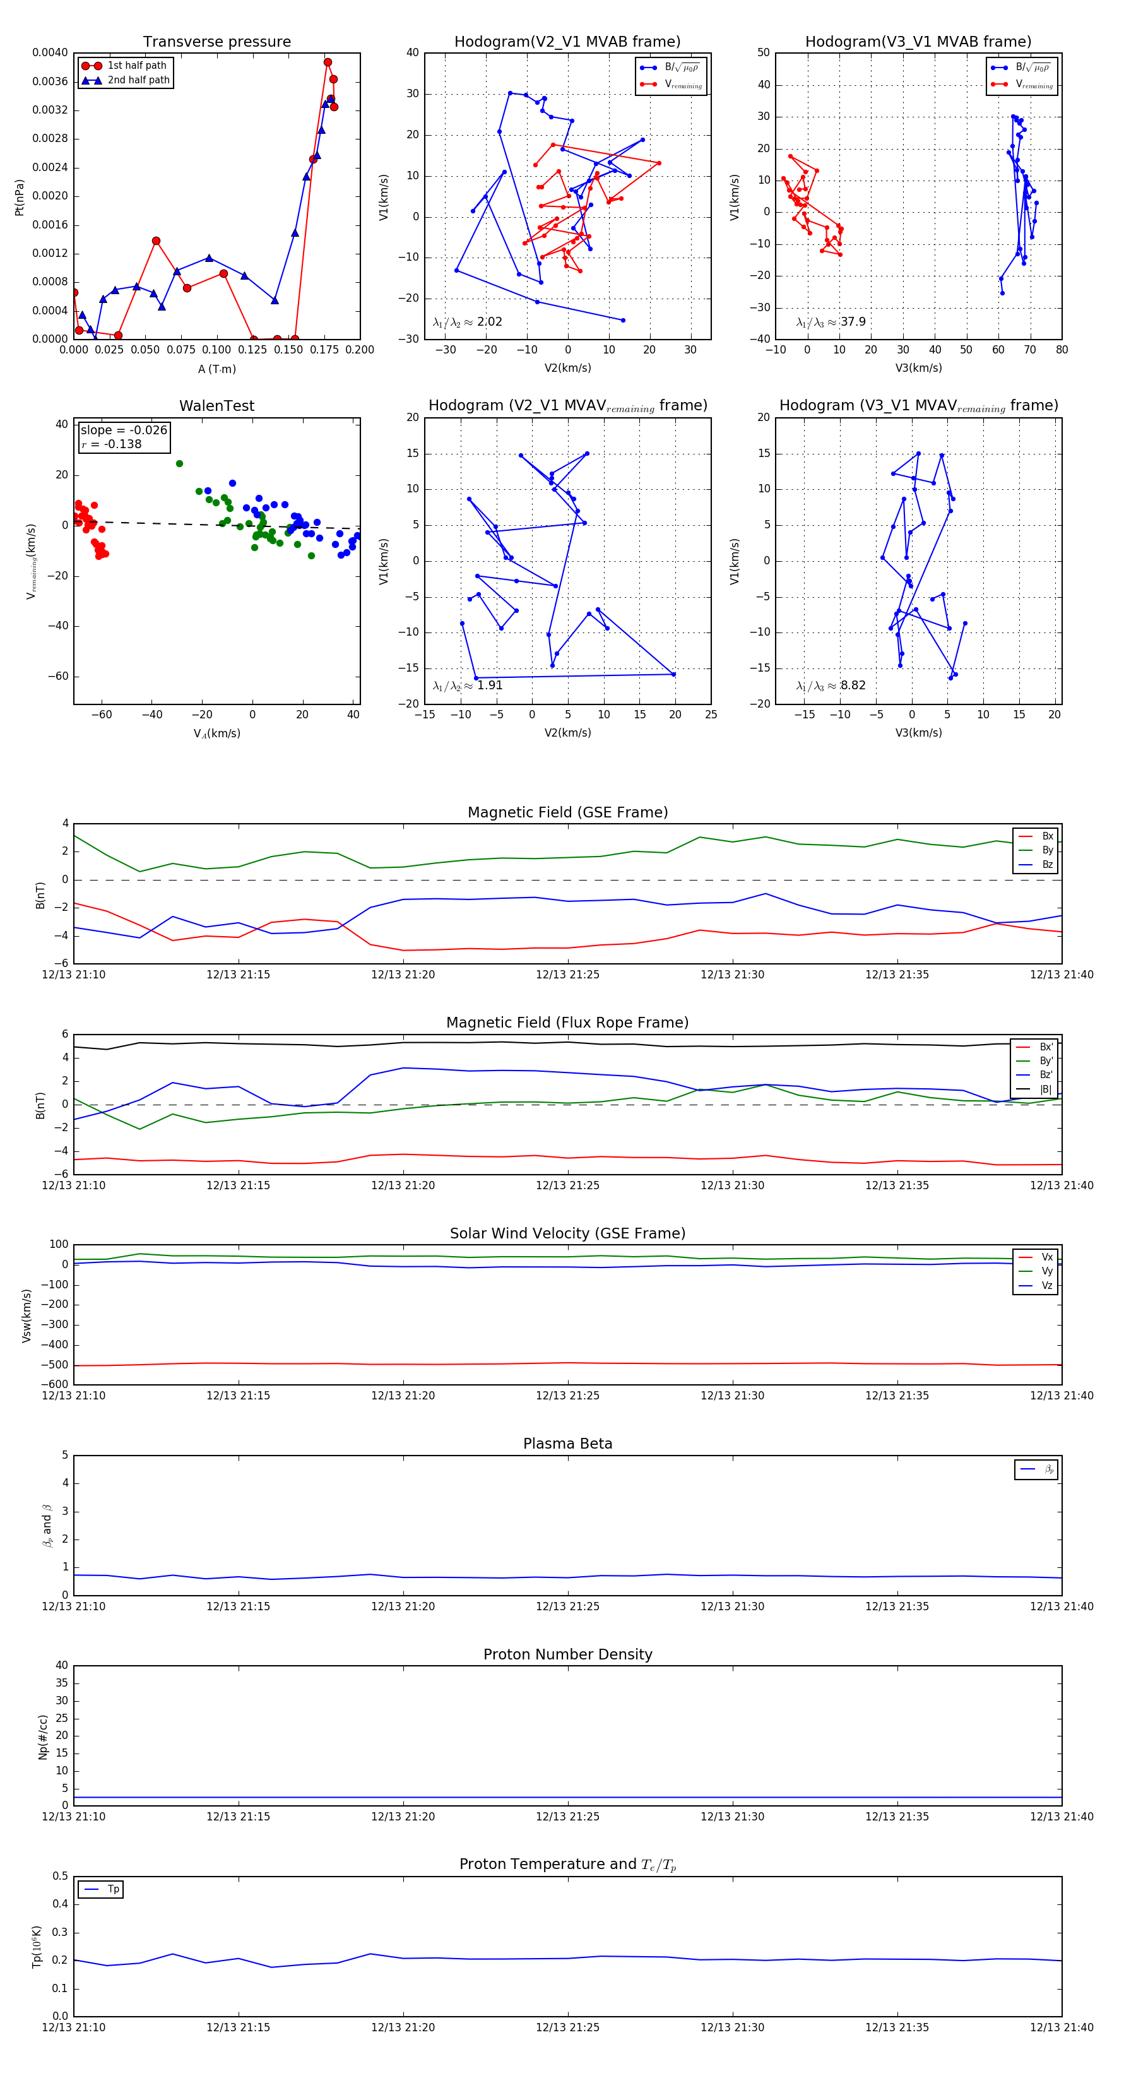The width and height of the screenshot is (1136, 2083).
Task: Click 'A (T·m)' x-axis label
Action: pyautogui.click(x=216, y=369)
